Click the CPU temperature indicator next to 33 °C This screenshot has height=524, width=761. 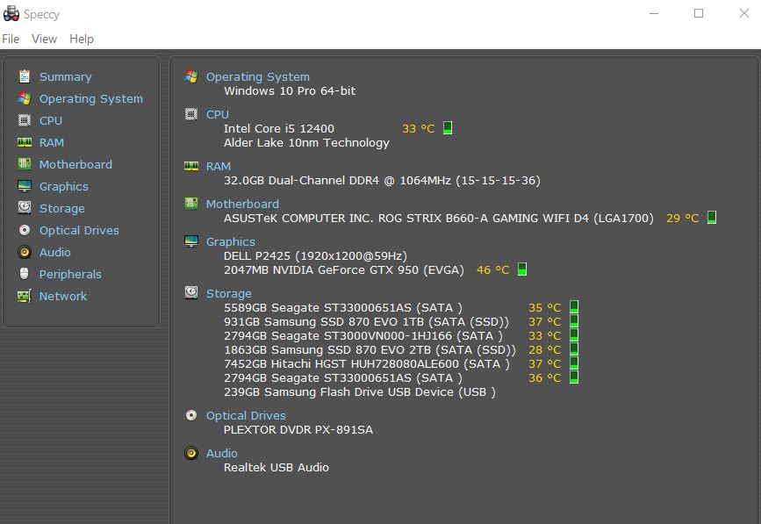point(448,127)
